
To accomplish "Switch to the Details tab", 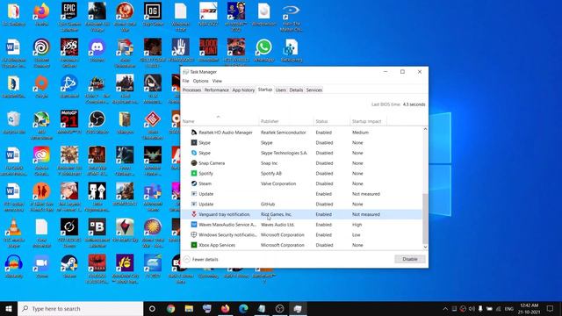I will [x=296, y=90].
